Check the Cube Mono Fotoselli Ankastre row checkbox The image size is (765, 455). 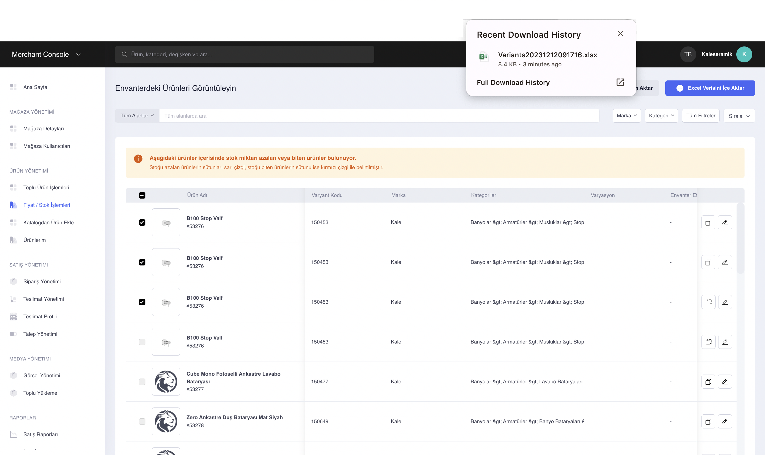pos(142,382)
